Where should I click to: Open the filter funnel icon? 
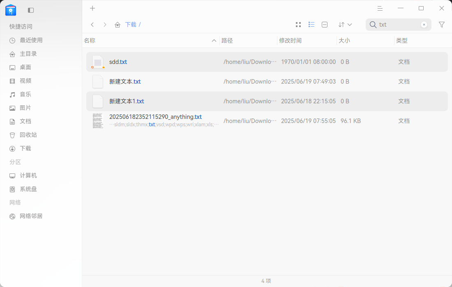[x=442, y=25]
